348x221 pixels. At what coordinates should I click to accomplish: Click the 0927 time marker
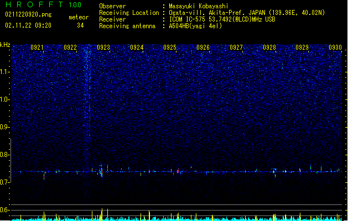[236, 48]
